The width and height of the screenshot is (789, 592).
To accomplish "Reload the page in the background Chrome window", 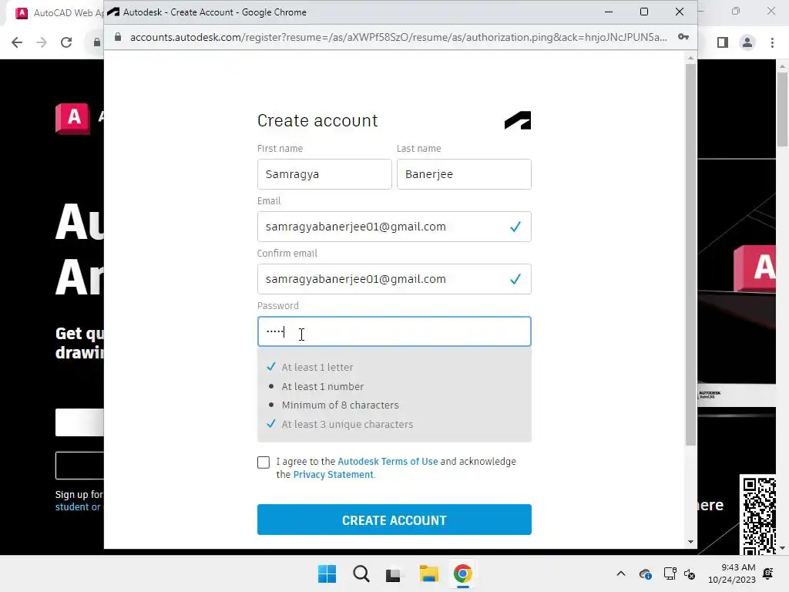I will pyautogui.click(x=66, y=42).
